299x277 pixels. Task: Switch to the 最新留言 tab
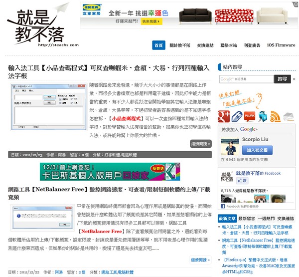tap(247, 219)
